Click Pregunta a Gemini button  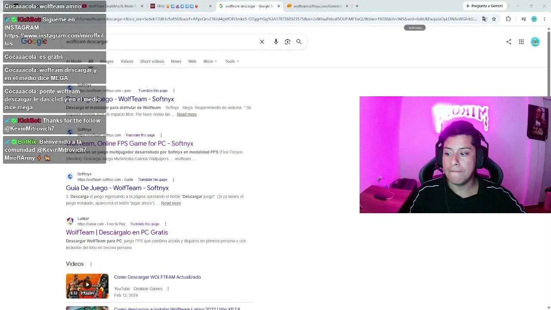pos(484,6)
